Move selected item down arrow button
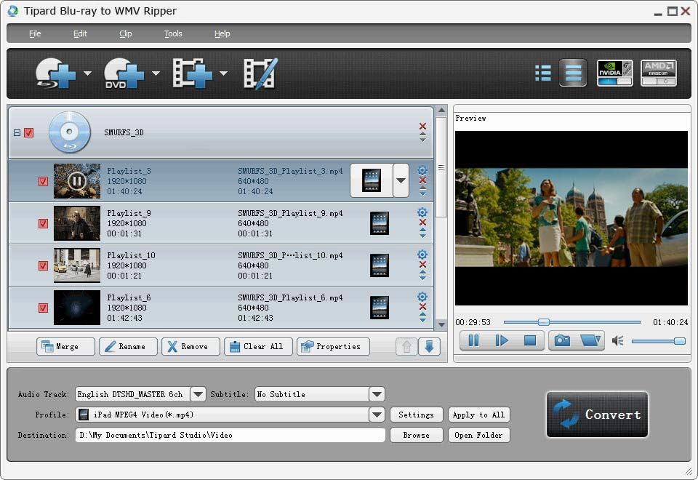698x480 pixels. [x=429, y=346]
